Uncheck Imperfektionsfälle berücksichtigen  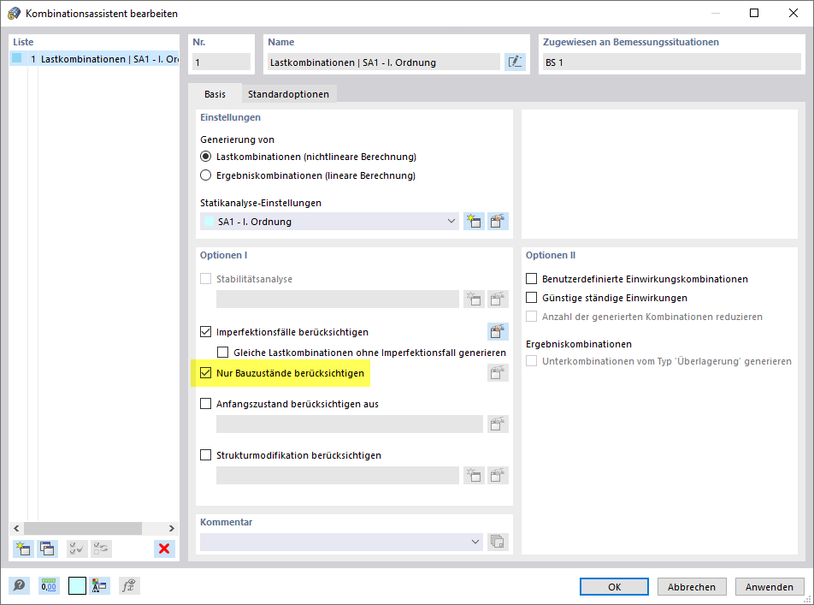(205, 332)
